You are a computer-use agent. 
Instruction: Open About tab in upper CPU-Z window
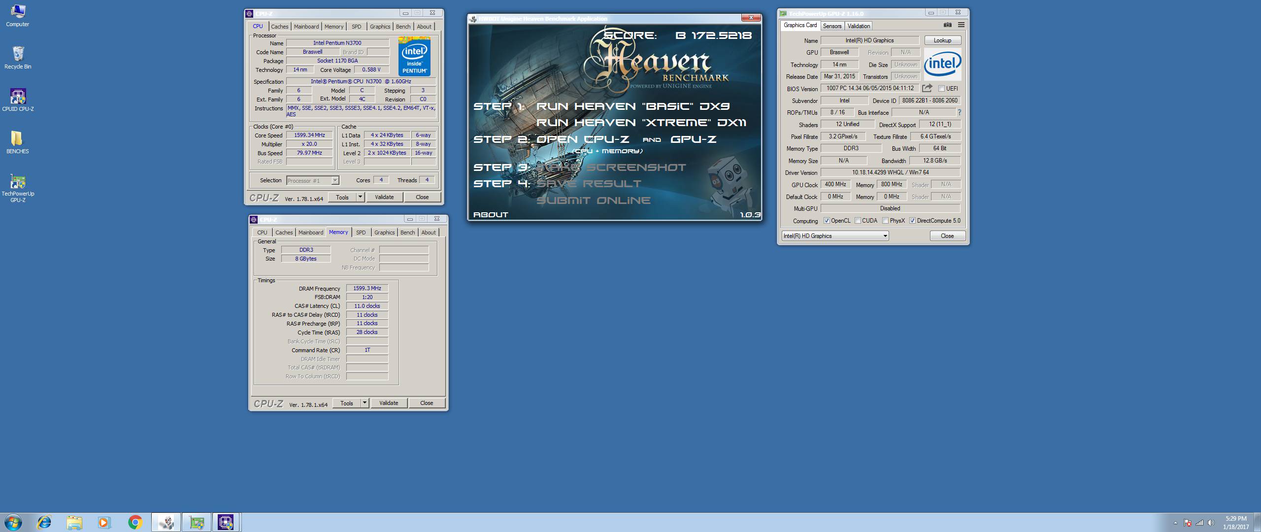click(x=424, y=27)
